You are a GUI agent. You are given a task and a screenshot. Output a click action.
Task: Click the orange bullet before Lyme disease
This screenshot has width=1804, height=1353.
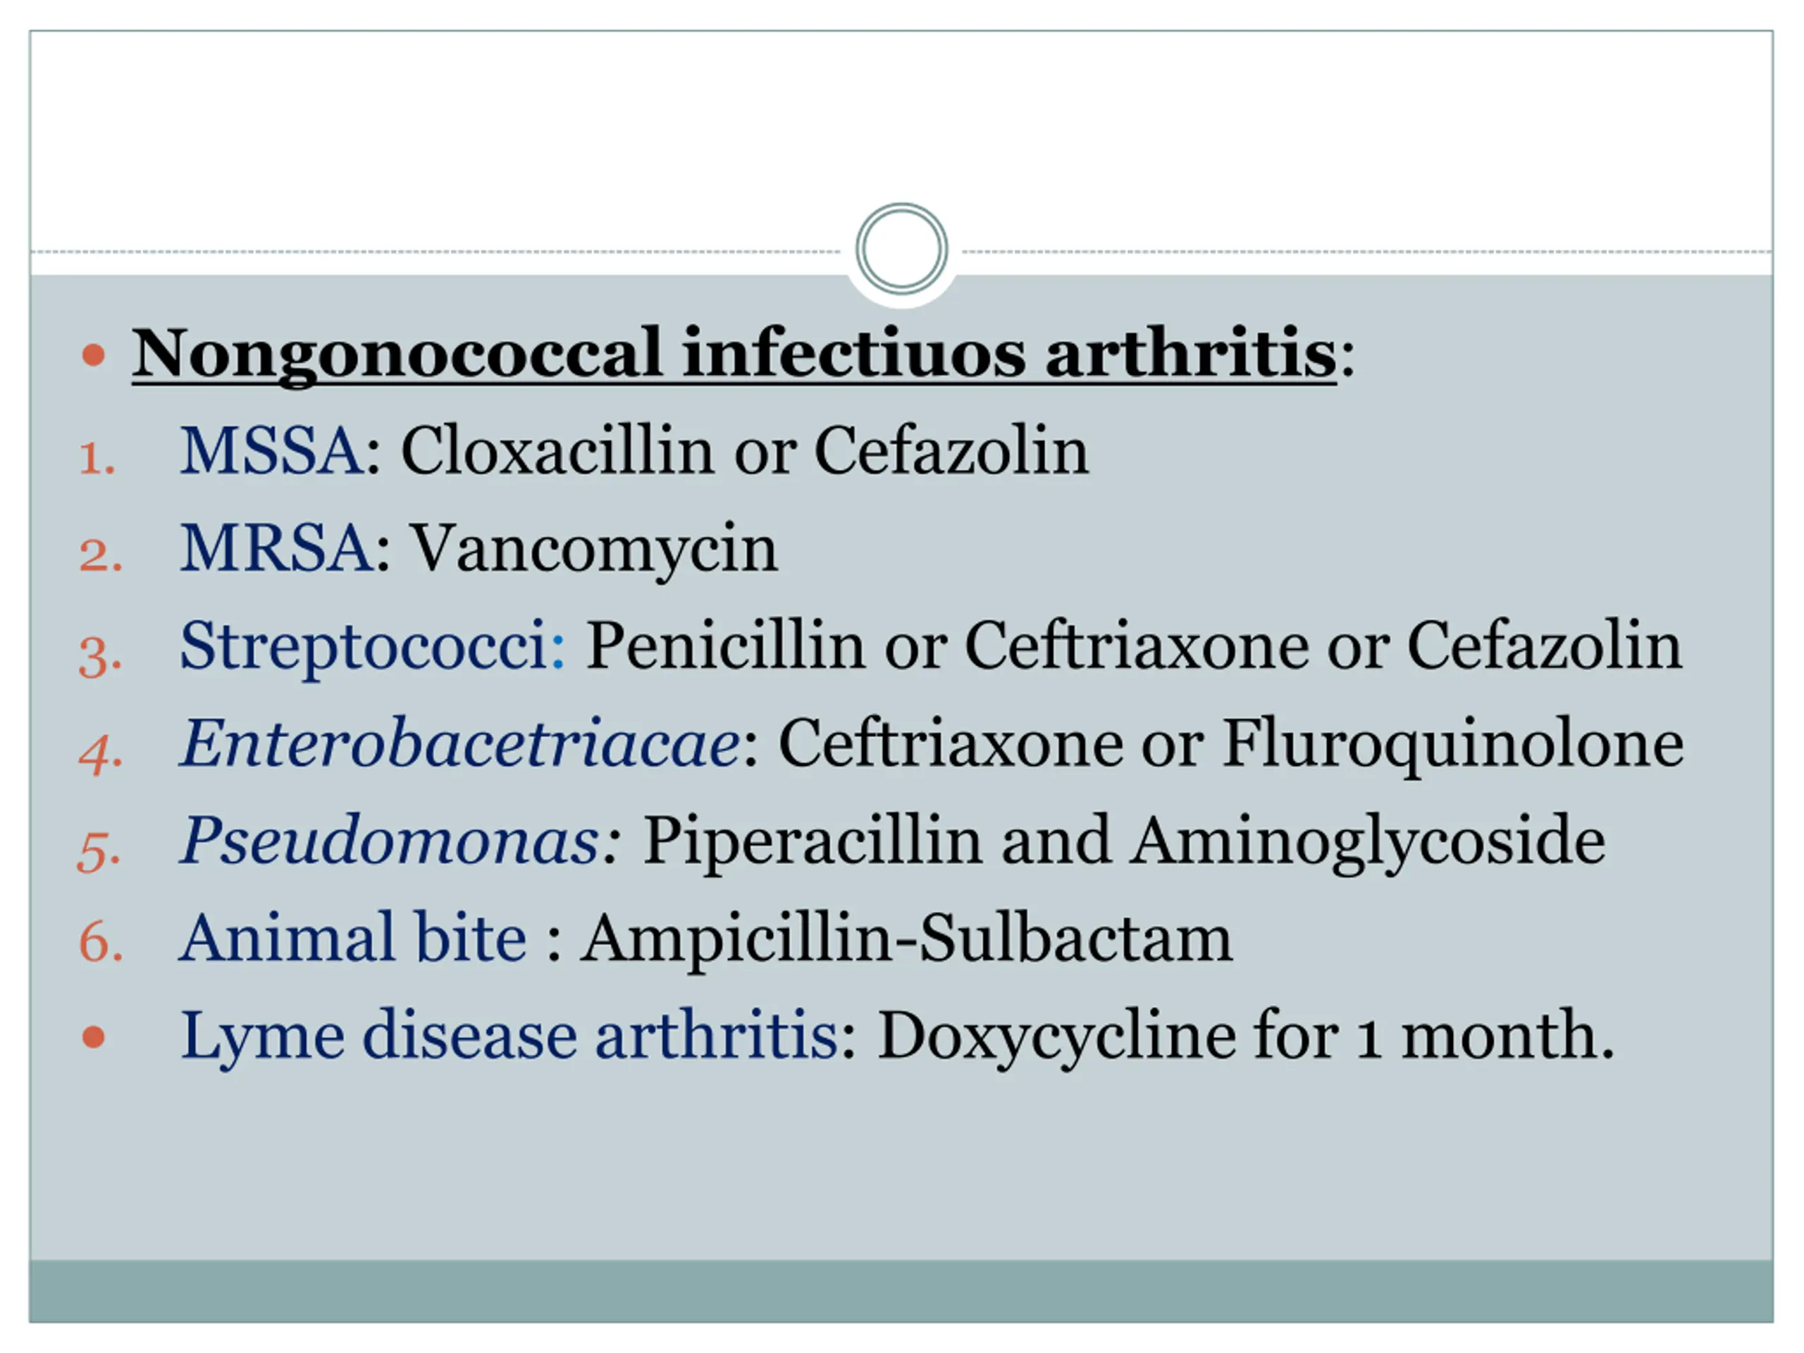tap(94, 1037)
